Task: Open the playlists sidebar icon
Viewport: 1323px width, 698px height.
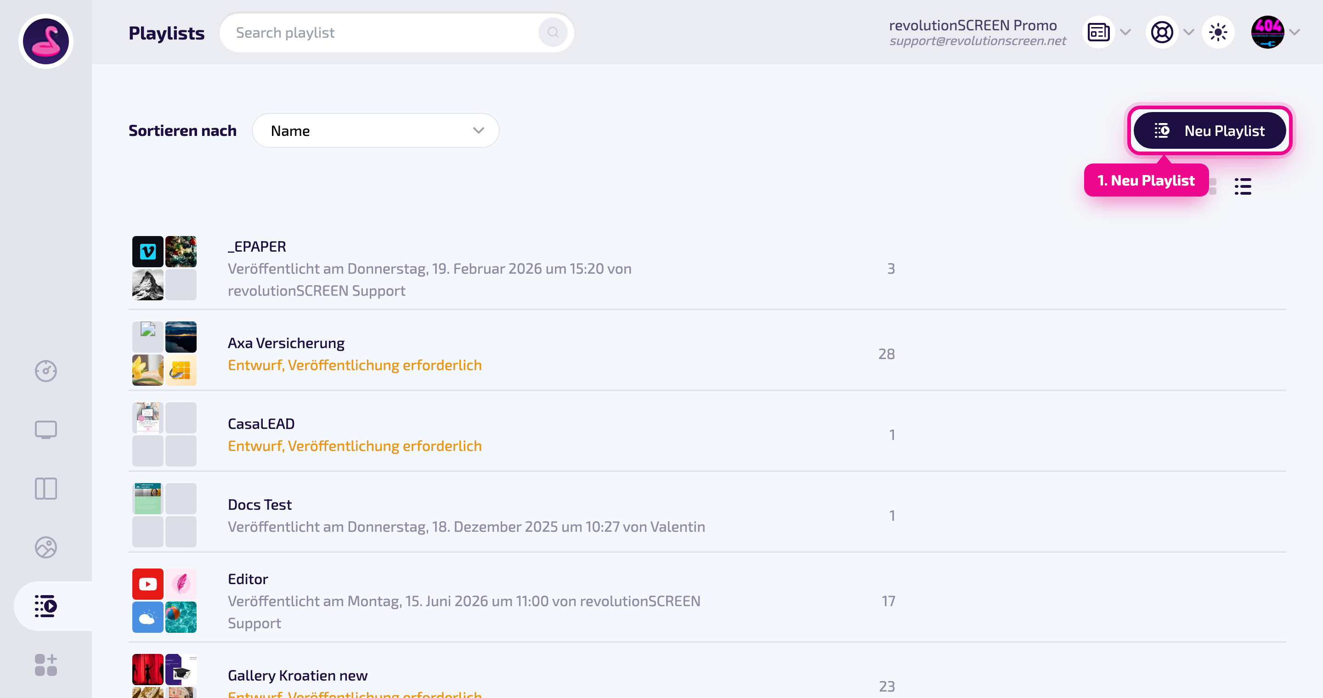Action: click(46, 606)
